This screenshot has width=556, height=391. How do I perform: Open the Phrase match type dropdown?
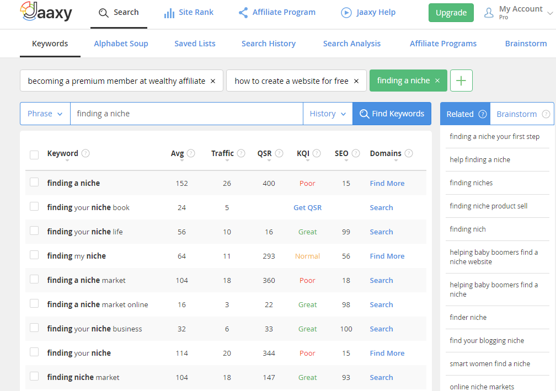click(45, 114)
